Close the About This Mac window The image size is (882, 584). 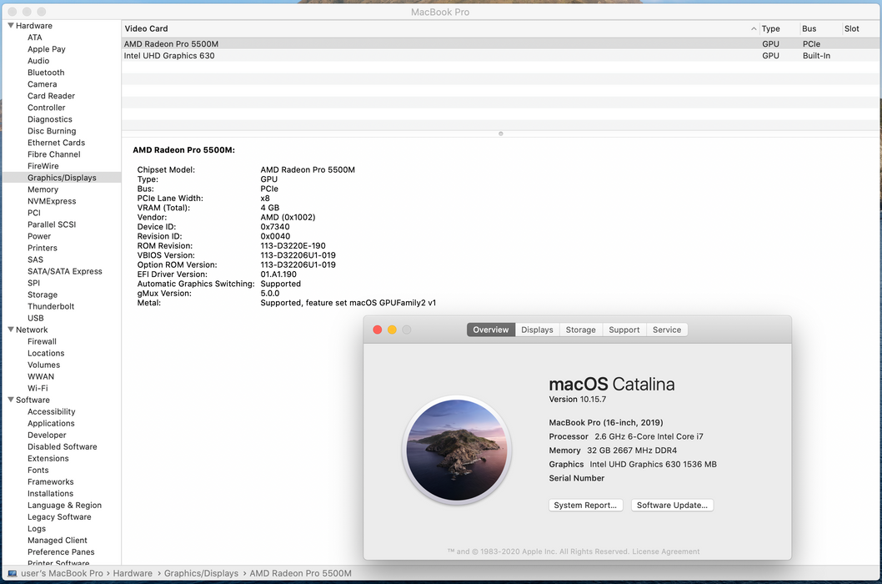pyautogui.click(x=378, y=330)
